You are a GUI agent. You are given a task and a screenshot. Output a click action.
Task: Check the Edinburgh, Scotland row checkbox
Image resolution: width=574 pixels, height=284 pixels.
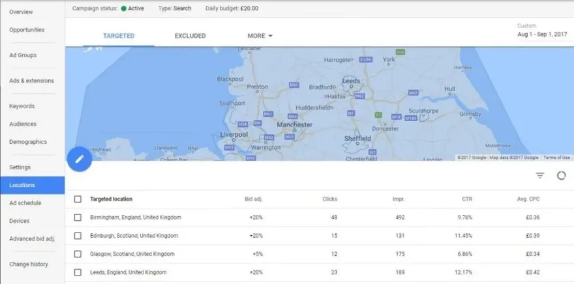(x=78, y=236)
